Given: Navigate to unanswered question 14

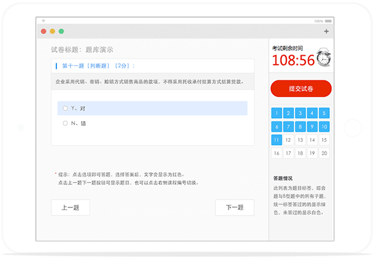Looking at the screenshot, I should point(313,140).
